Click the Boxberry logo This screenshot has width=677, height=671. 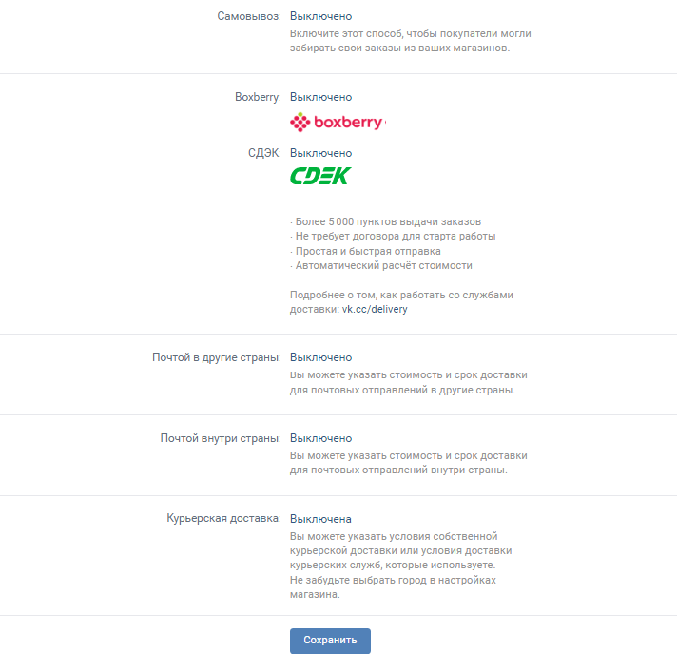[337, 123]
